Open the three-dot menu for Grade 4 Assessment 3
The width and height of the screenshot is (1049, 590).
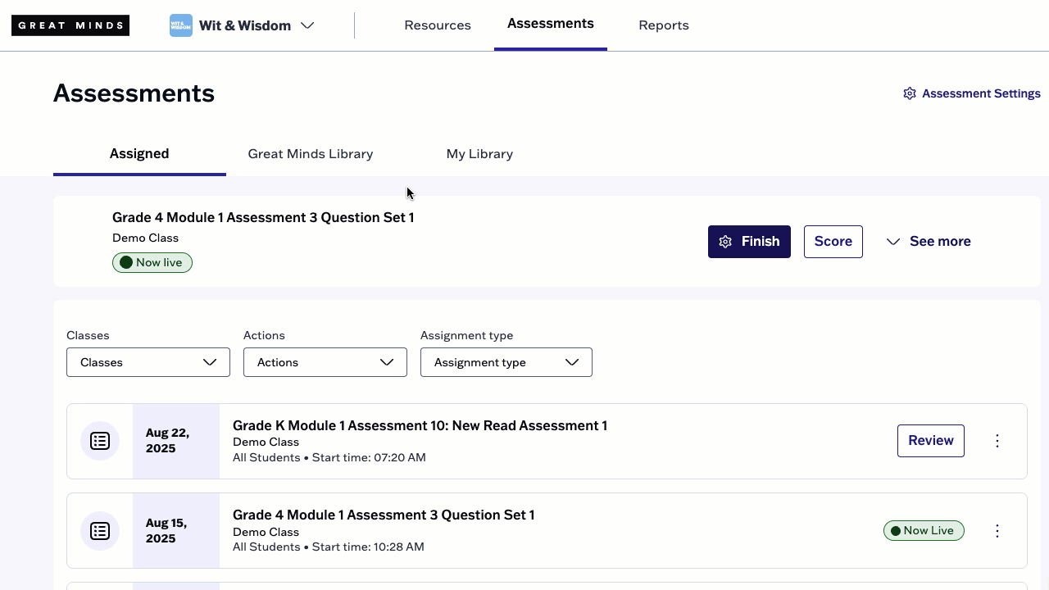pos(997,530)
